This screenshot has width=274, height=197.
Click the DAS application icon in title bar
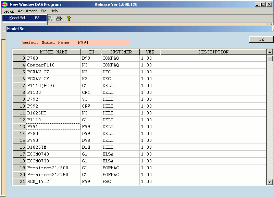point(5,4)
